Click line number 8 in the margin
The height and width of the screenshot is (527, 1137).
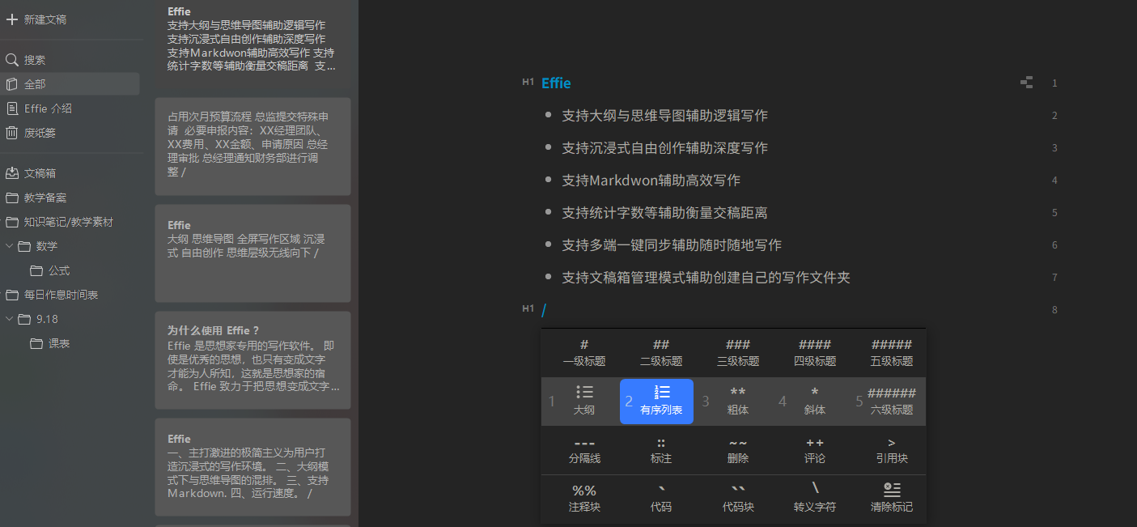[1054, 310]
